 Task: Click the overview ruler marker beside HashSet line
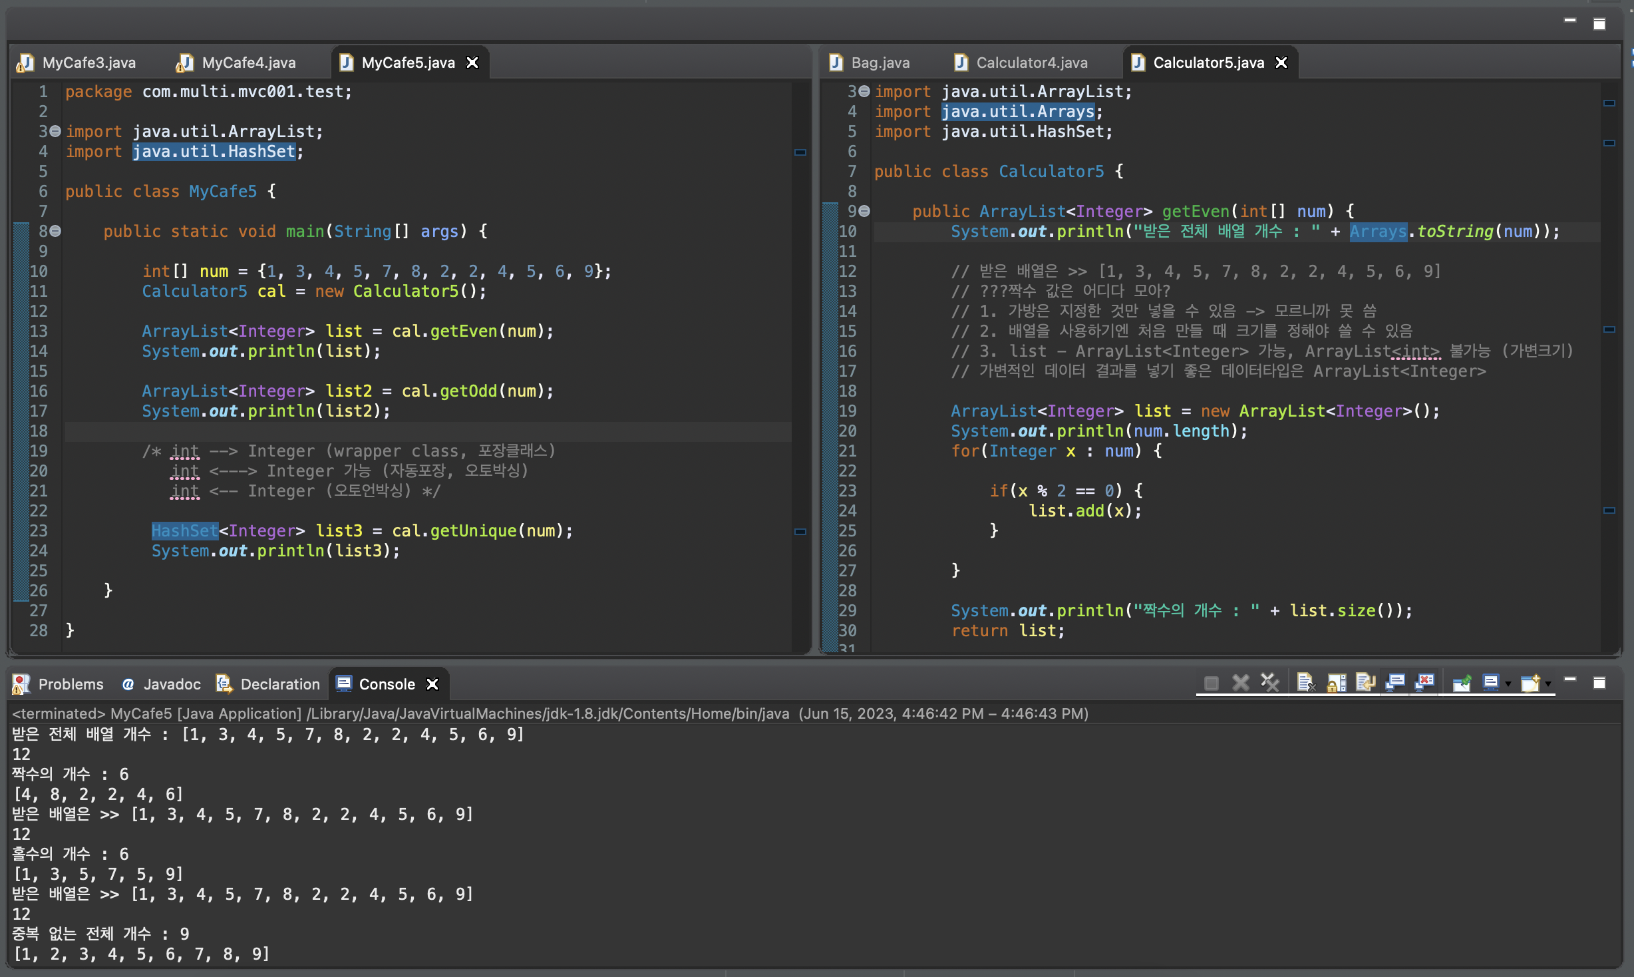pos(800,531)
